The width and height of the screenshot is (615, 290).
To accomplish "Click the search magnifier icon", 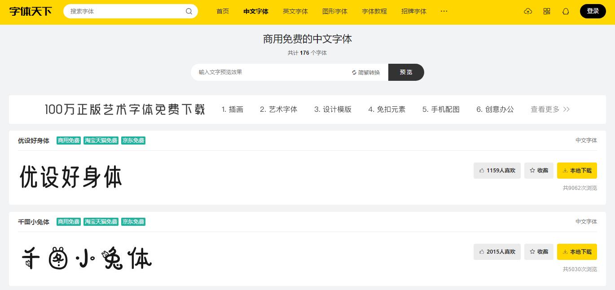I will pyautogui.click(x=189, y=11).
